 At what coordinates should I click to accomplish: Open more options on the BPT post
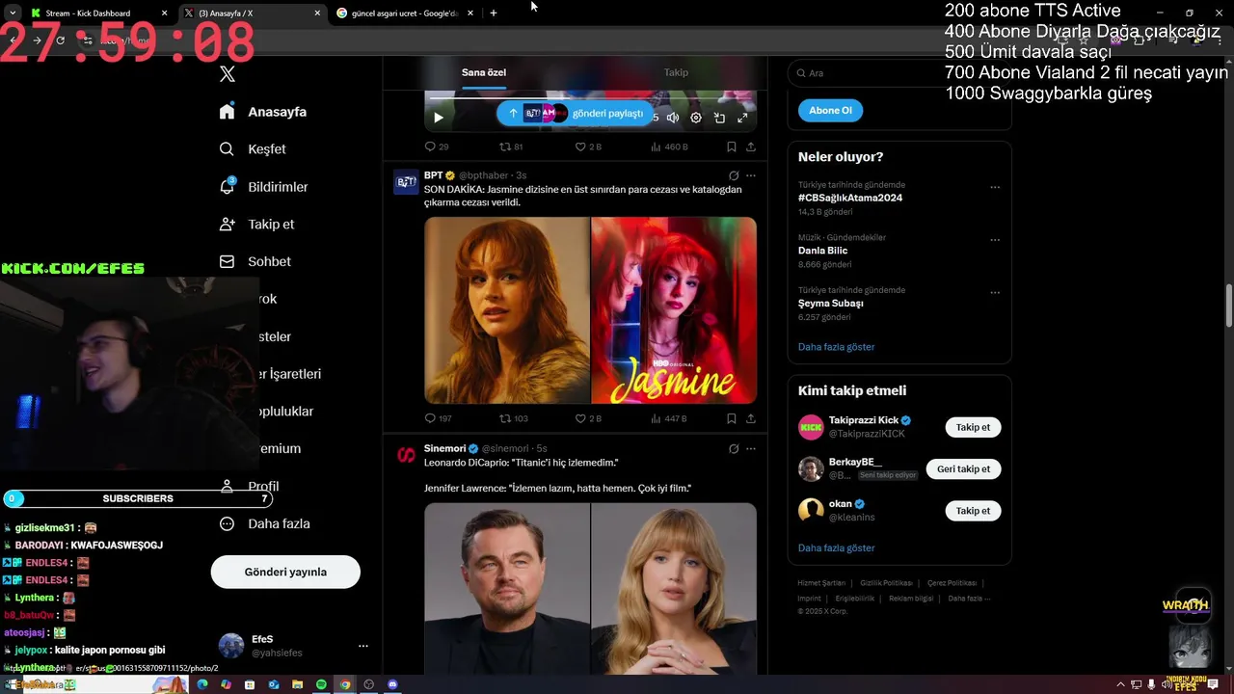click(751, 175)
